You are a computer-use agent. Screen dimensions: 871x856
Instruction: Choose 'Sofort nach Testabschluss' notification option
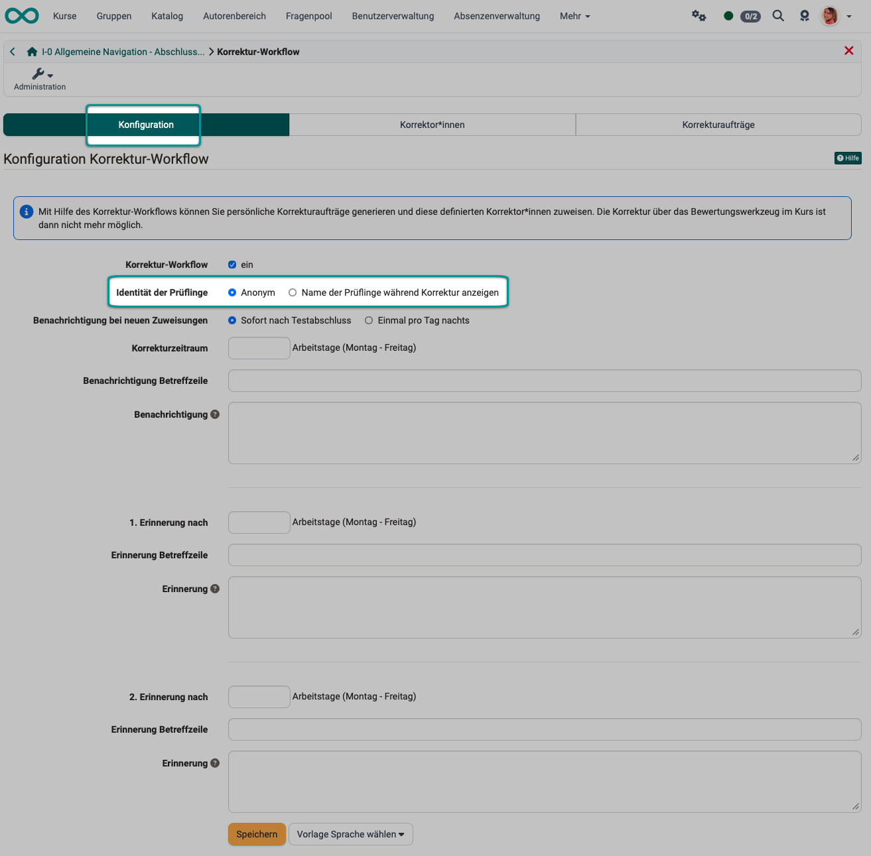pyautogui.click(x=232, y=320)
